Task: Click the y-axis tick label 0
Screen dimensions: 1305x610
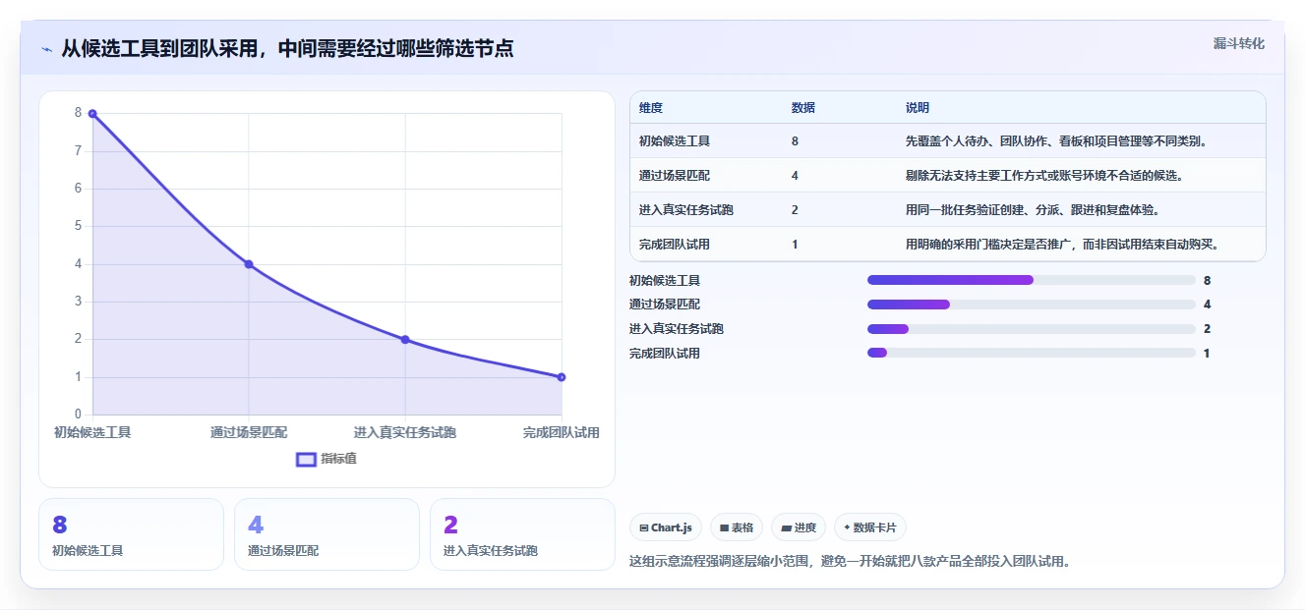Action: pyautogui.click(x=79, y=415)
